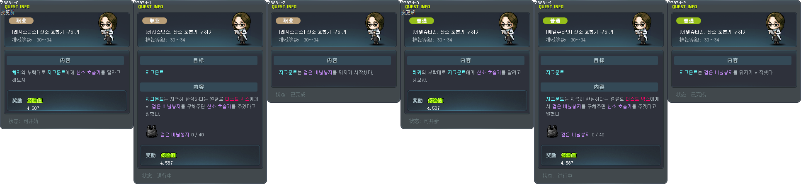
Task: Select the QUEST INFO title of the 变更前 23934-0 panel
Action: (x=17, y=7)
